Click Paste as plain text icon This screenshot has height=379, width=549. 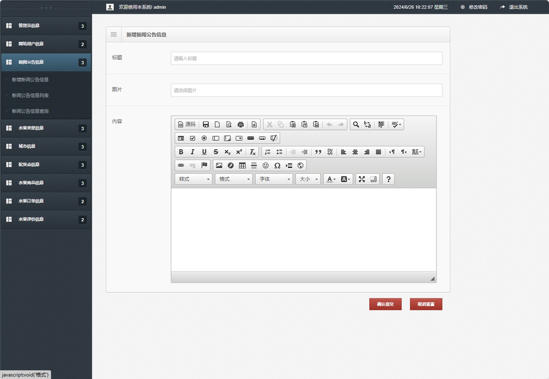pyautogui.click(x=304, y=124)
